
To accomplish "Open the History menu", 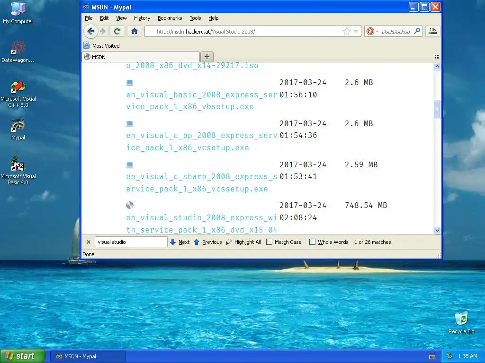I will tap(142, 18).
